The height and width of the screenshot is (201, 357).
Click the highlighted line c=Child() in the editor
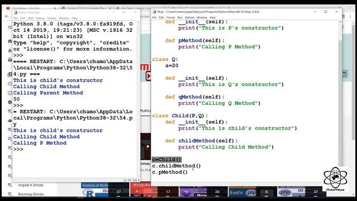167,160
